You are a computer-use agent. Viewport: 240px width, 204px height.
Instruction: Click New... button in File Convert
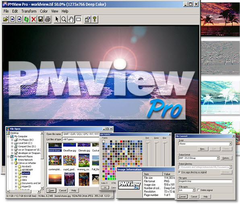click(x=203, y=149)
